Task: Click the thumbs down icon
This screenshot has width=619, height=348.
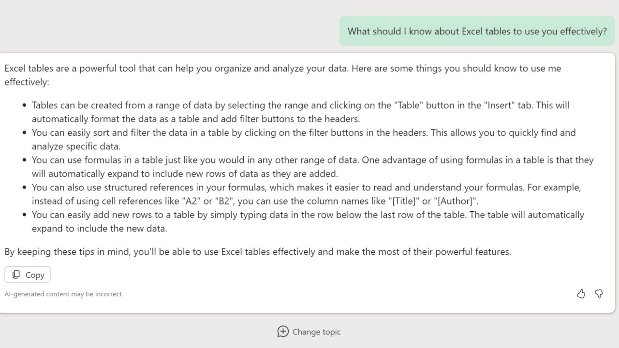Action: click(599, 294)
